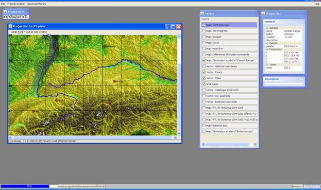Click palette 'Click here to...' value
Image resolution: width=321 pixels, height=190 pixels.
click(x=292, y=46)
